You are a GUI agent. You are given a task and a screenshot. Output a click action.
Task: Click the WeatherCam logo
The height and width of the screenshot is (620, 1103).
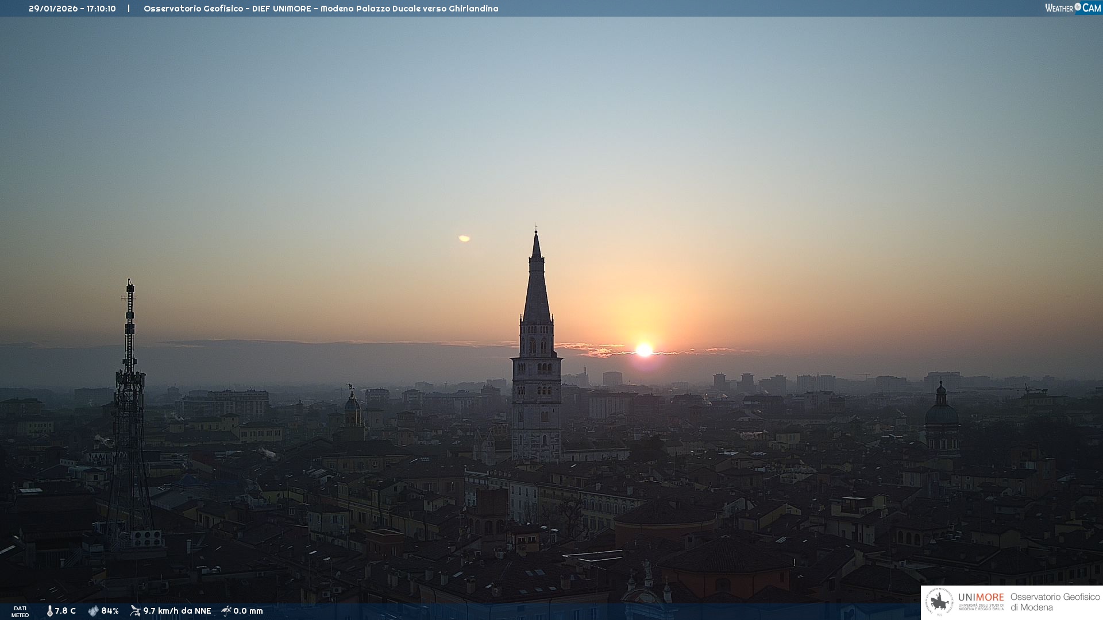[x=1073, y=8]
